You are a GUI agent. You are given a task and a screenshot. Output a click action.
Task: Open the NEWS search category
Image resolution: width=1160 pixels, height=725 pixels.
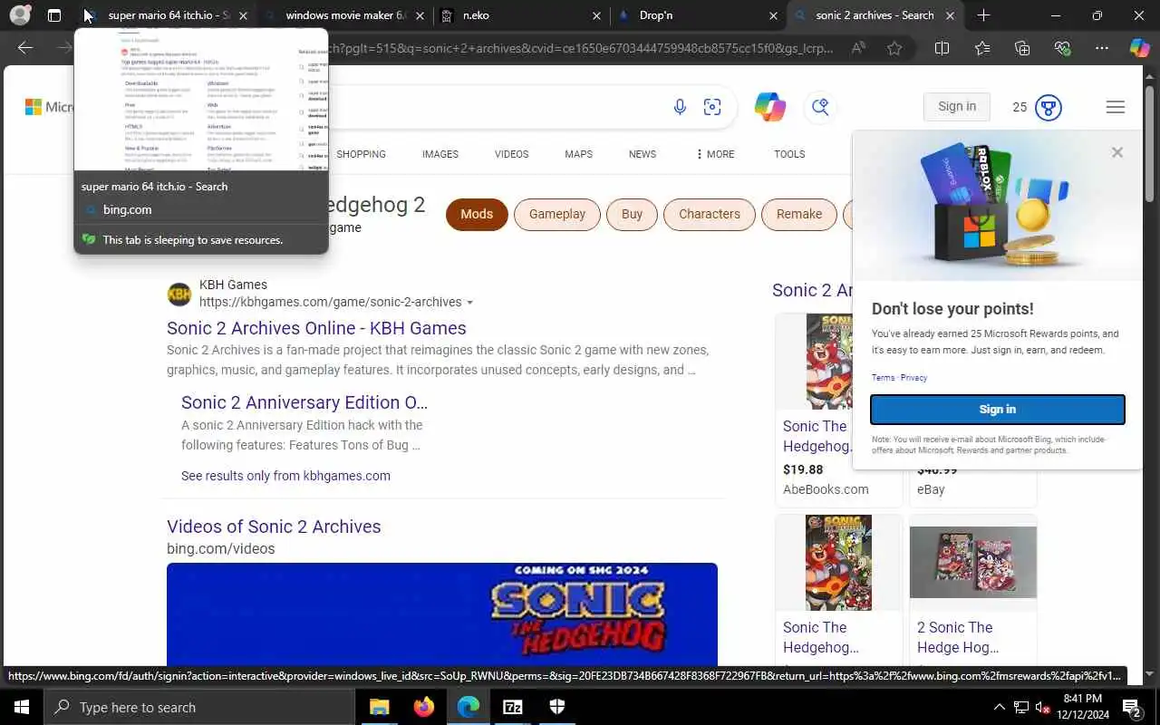pos(643,154)
